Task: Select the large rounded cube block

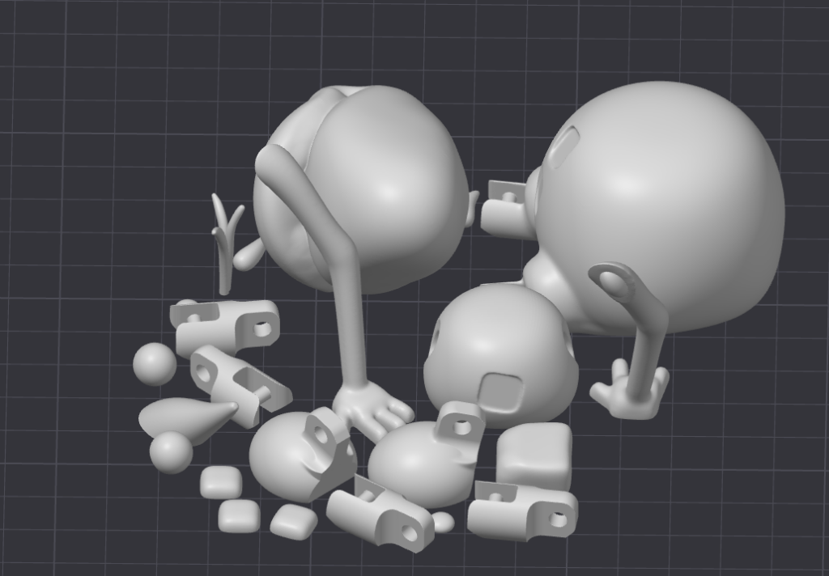Action: pyautogui.click(x=534, y=455)
